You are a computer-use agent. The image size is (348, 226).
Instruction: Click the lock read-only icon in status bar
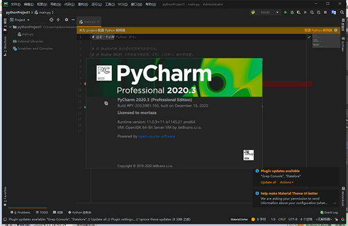pyautogui.click(x=336, y=220)
